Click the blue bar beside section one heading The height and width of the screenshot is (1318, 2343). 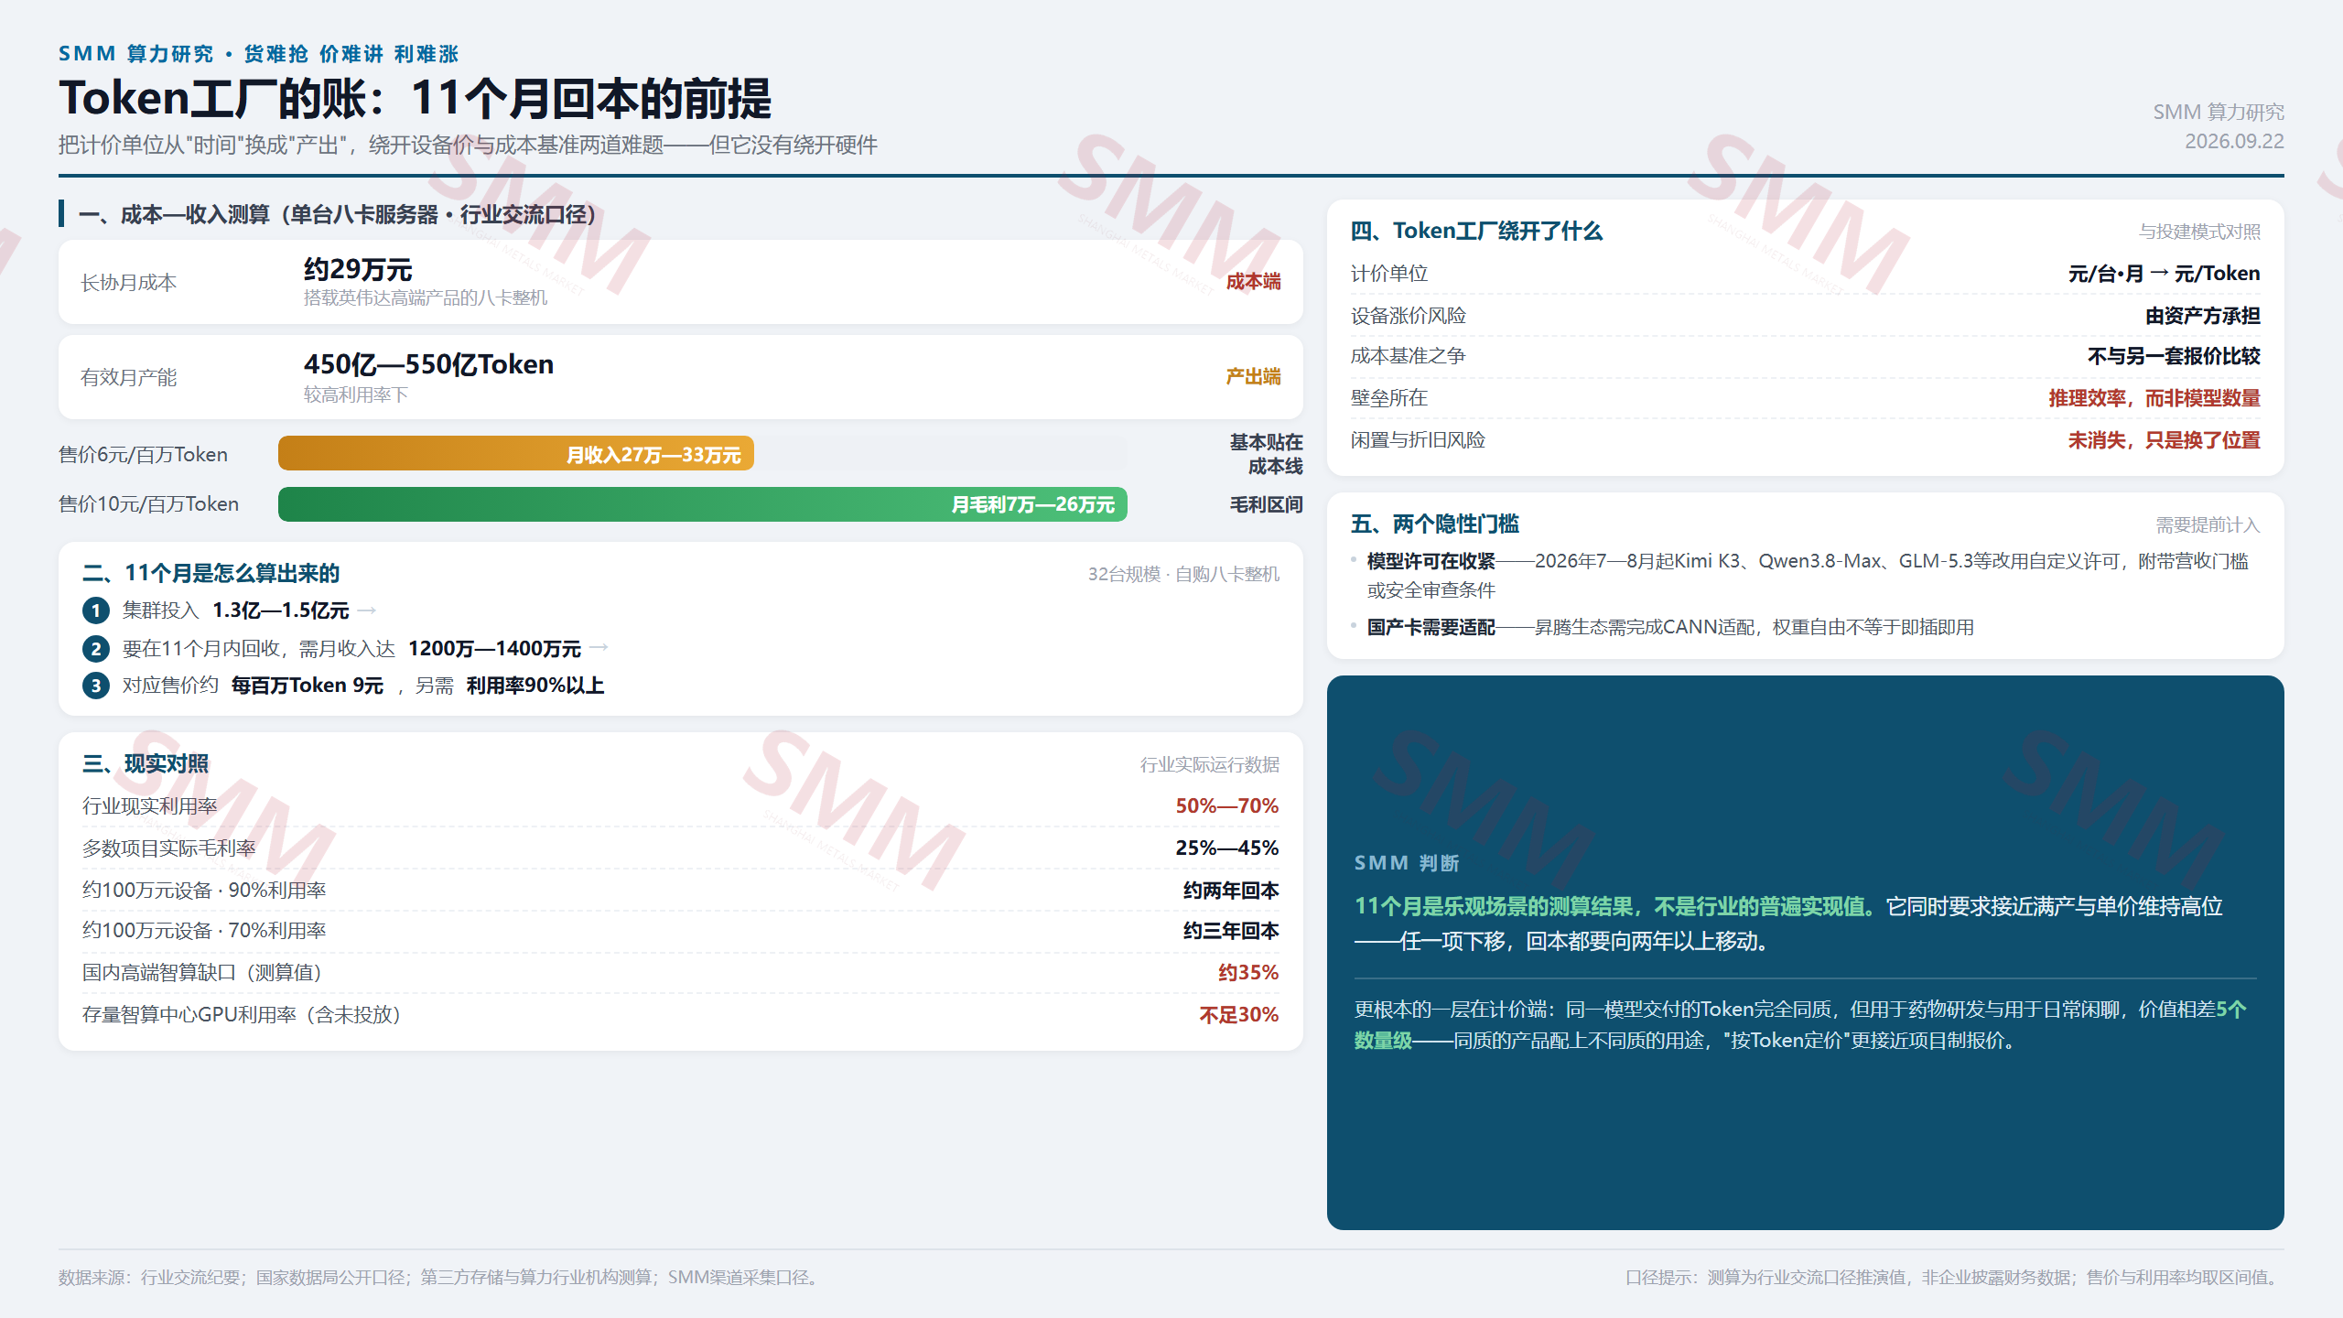tap(61, 213)
